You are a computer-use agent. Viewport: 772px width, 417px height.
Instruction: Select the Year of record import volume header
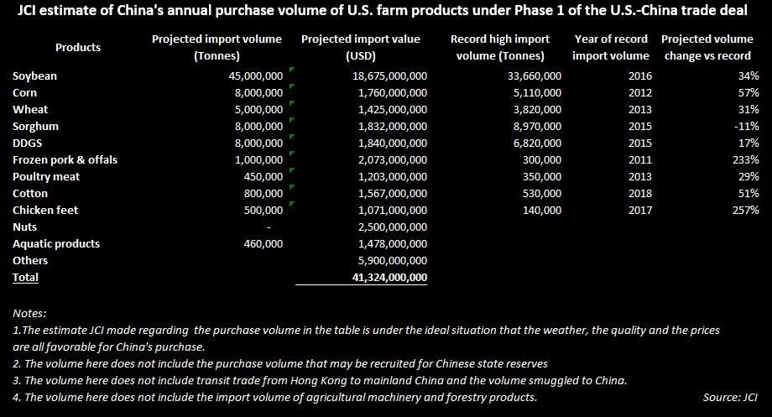tap(611, 47)
